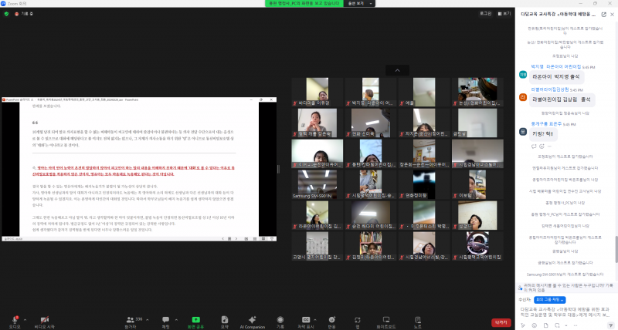Click the green screen share (화면 공유) icon

tap(195, 318)
